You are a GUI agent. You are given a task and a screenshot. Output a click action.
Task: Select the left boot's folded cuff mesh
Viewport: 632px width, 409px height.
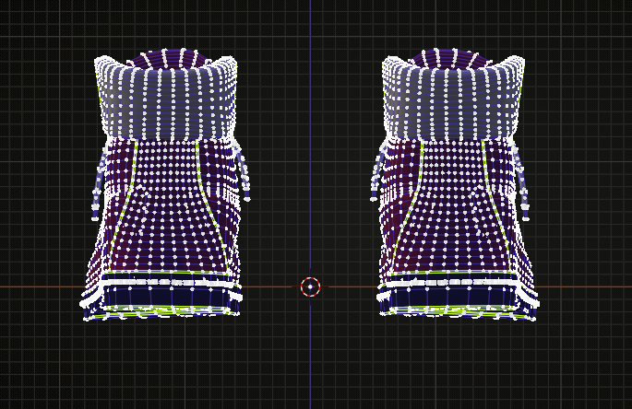(166, 99)
